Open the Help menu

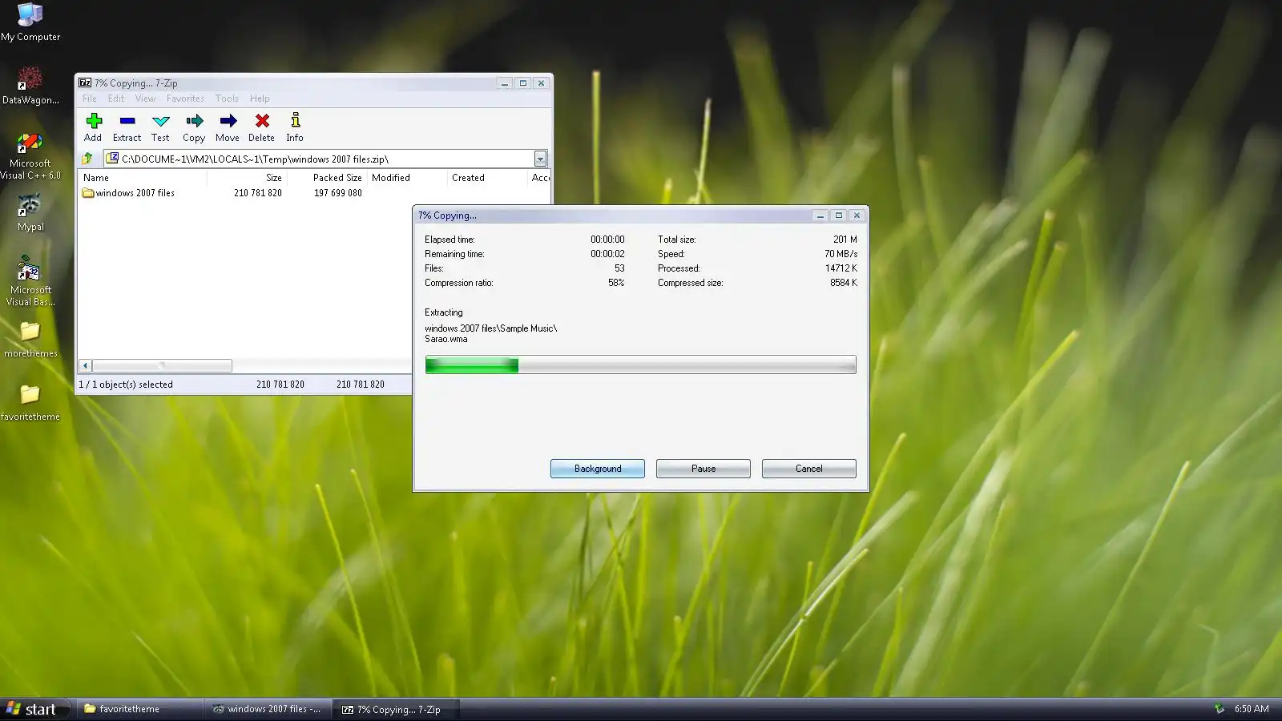(260, 99)
